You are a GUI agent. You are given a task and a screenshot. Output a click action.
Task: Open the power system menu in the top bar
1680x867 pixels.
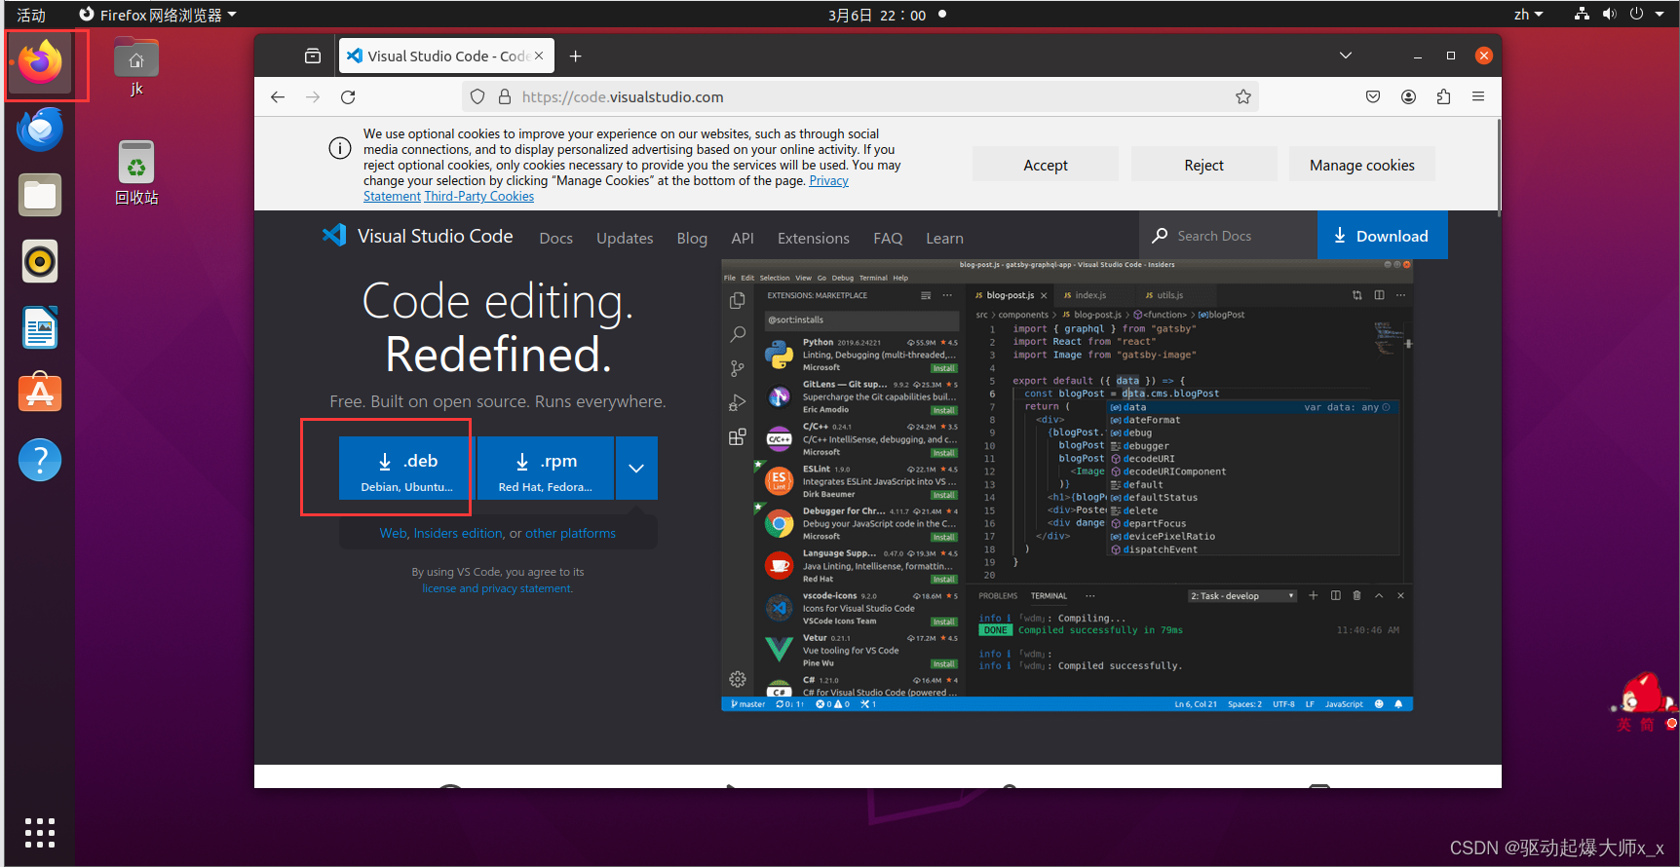coord(1647,15)
